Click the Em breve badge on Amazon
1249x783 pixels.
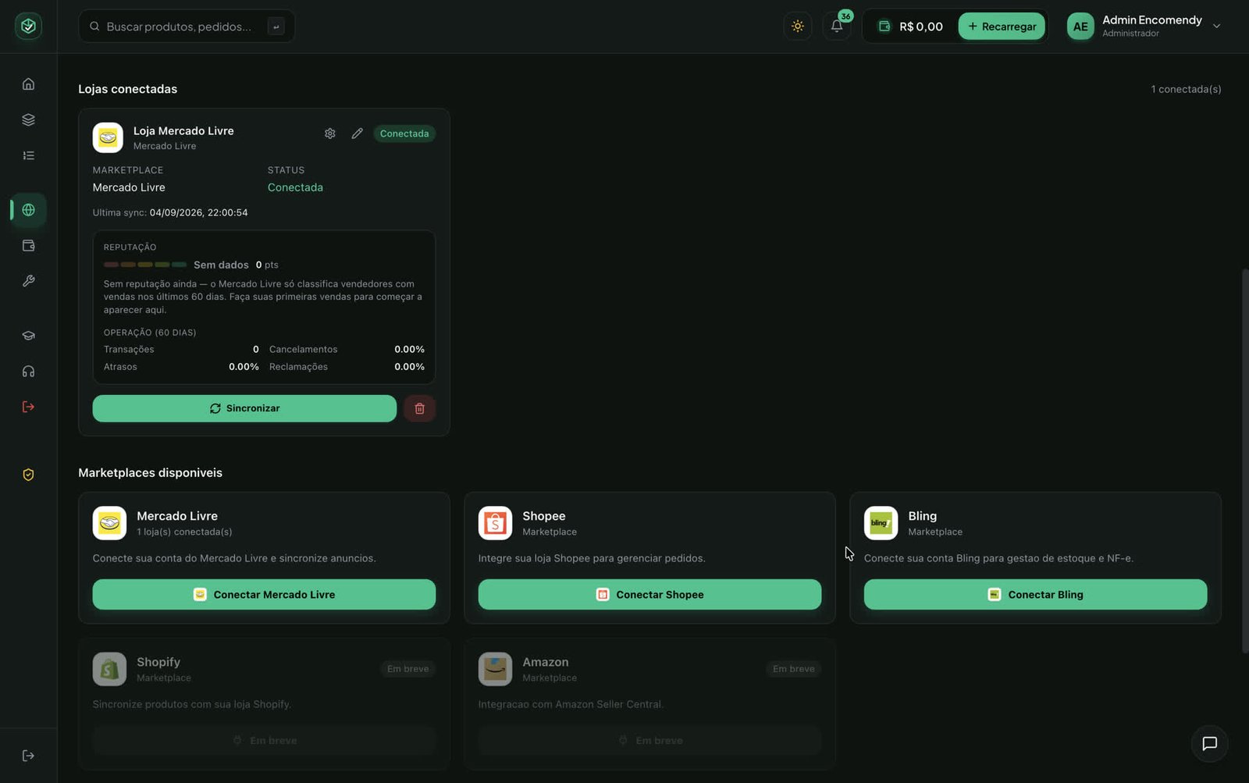click(793, 668)
